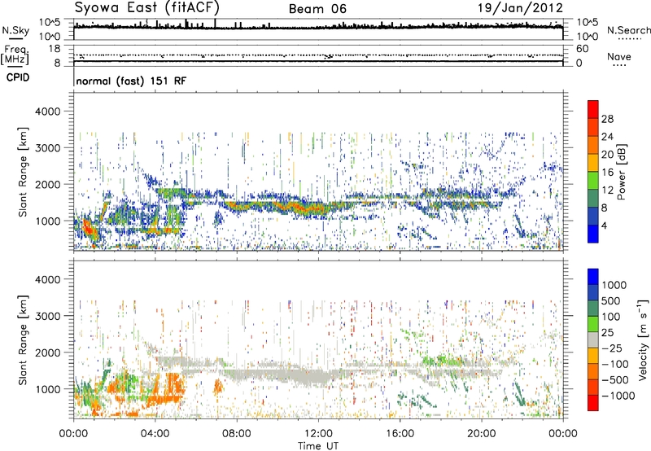Pick the bright blue top segment of velocity colorbar
The width and height of the screenshot is (651, 451).
(x=593, y=277)
